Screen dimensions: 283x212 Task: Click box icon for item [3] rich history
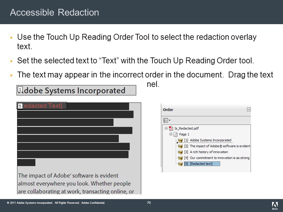coord(180,152)
